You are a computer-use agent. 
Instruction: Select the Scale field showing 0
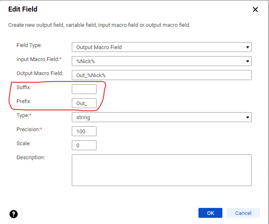click(x=84, y=145)
